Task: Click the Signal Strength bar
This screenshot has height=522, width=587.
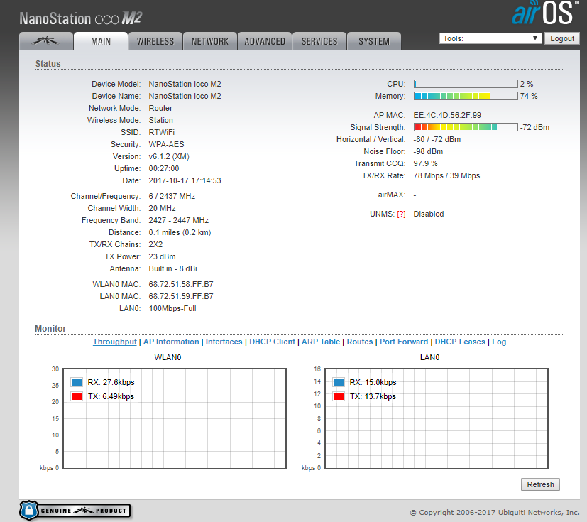Action: [x=466, y=127]
